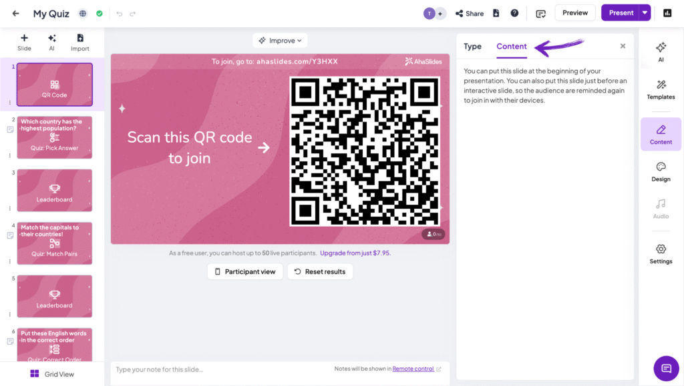Select 'Match the capitals to their countries!' slide

[x=55, y=243]
